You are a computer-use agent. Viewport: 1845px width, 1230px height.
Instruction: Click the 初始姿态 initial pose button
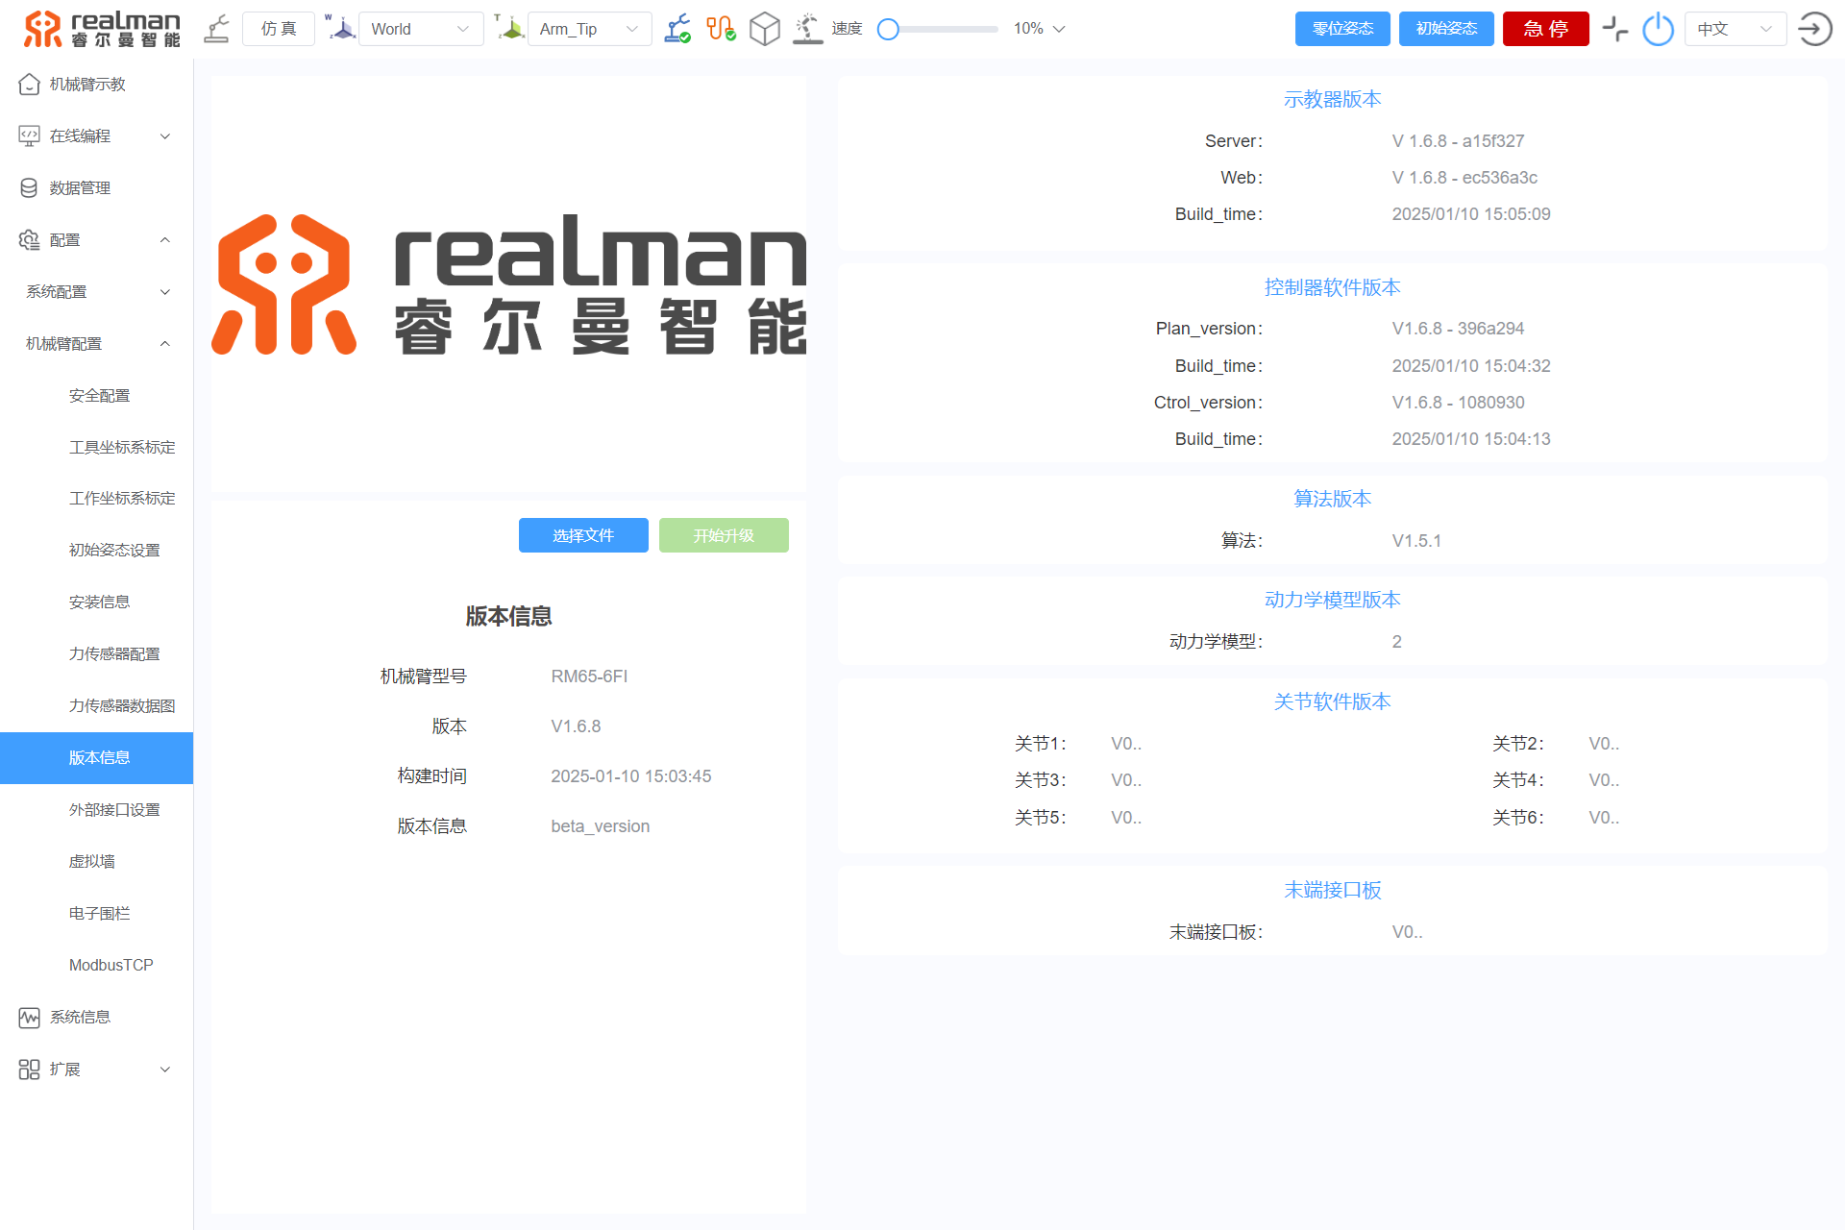[1446, 29]
